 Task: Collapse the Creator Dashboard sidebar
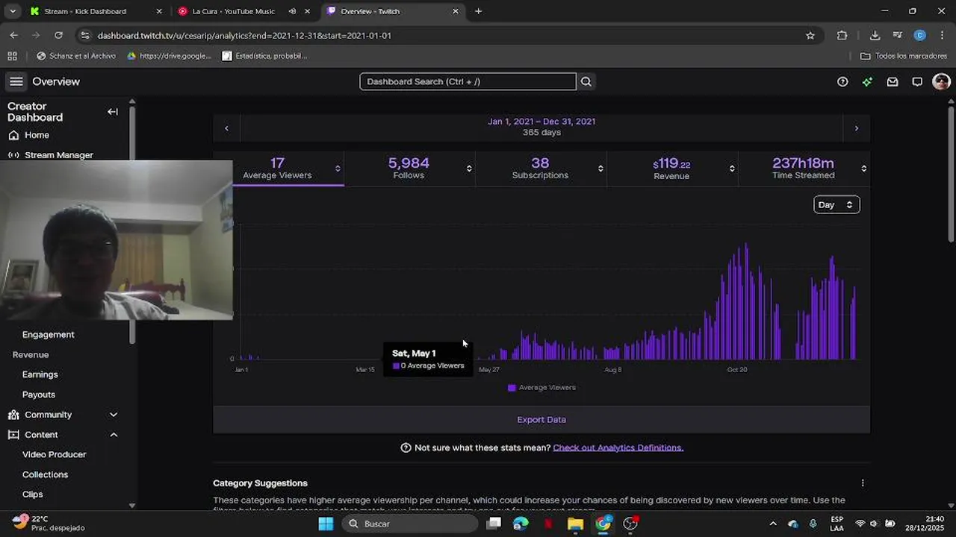click(113, 112)
